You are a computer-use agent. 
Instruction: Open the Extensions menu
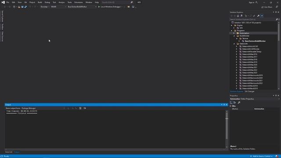(79, 2)
